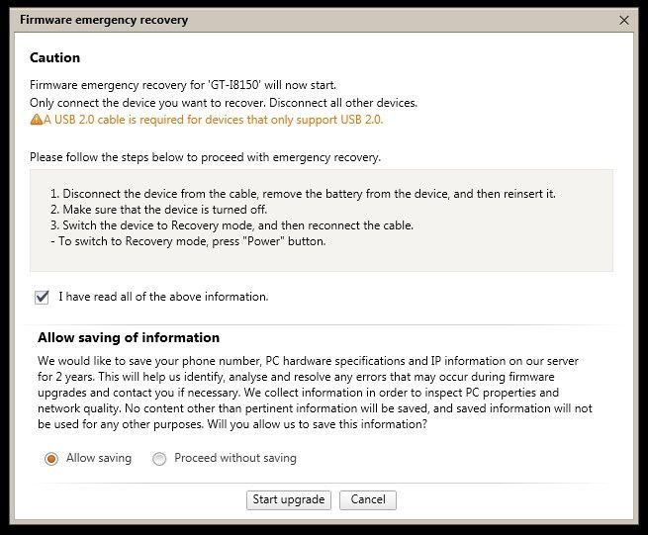Close the Firmware emergency recovery dialog
This screenshot has height=535, width=648.
click(x=623, y=20)
